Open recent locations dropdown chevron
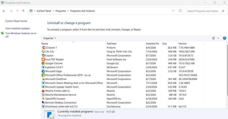Viewport: 228px width, 119px height. tap(17, 11)
